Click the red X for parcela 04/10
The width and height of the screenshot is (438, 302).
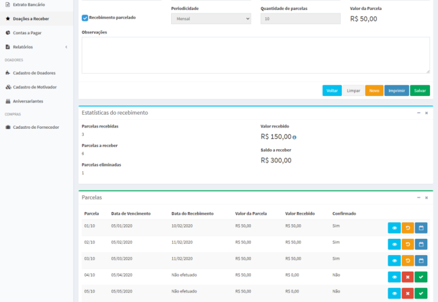click(408, 276)
